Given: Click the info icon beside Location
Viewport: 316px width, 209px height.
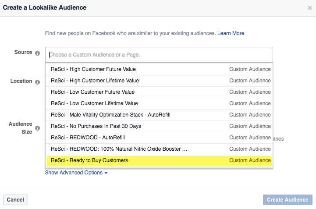Looking at the screenshot, I should tap(37, 82).
